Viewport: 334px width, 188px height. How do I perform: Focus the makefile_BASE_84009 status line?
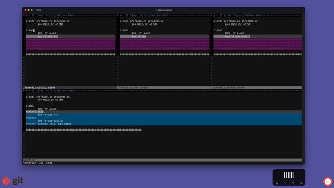click(x=163, y=88)
